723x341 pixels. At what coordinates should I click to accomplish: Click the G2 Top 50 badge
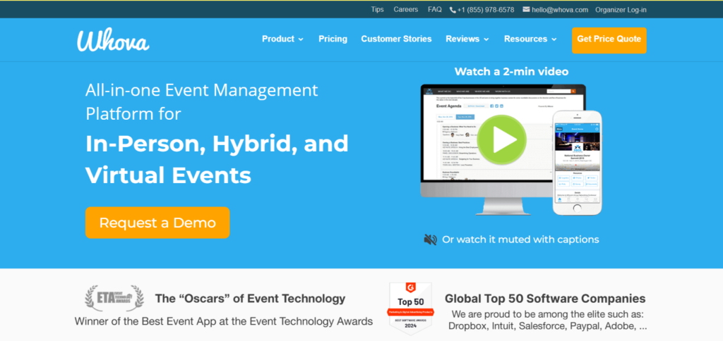[410, 309]
